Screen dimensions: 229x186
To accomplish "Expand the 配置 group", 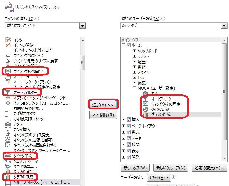I will [134, 62].
